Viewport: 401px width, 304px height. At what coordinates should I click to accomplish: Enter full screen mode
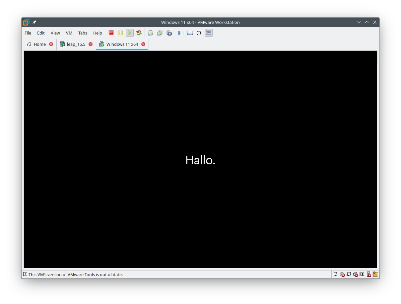[199, 33]
